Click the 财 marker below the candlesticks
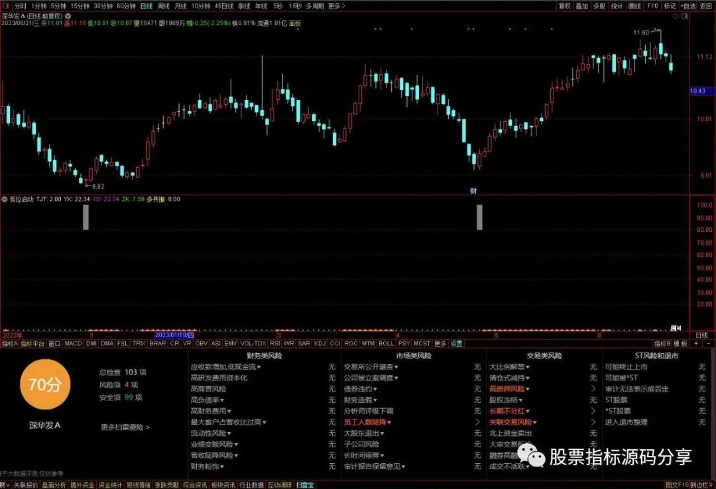Screen dimensions: 716x489 tap(473, 191)
